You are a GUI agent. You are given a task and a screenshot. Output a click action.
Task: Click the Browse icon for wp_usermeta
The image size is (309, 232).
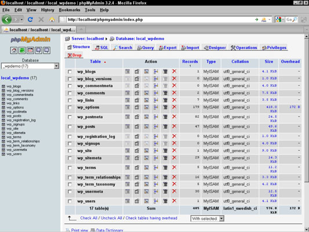click(128, 191)
